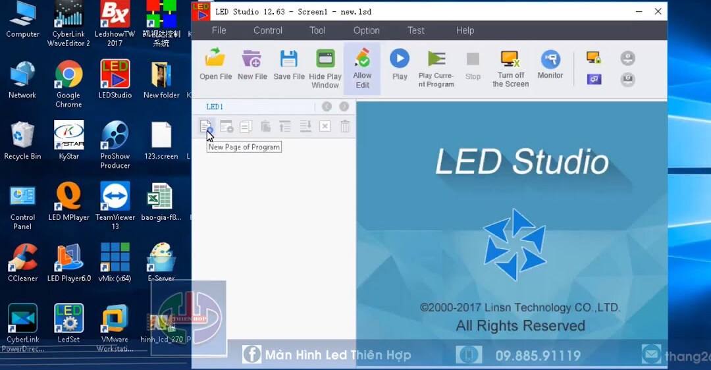This screenshot has width=711, height=370.
Task: Open the File menu
Action: [x=219, y=30]
